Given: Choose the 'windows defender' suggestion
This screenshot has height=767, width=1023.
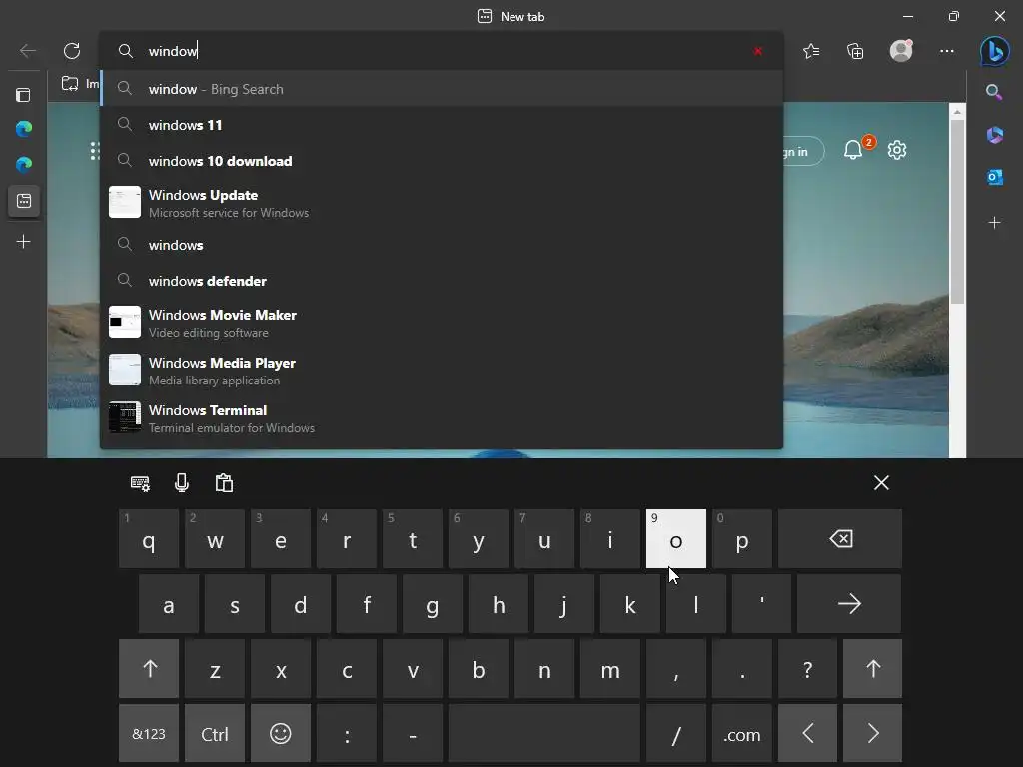Looking at the screenshot, I should point(442,281).
